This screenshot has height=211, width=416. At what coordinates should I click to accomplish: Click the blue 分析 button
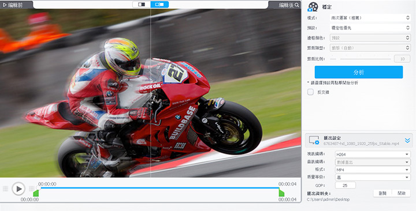359,72
